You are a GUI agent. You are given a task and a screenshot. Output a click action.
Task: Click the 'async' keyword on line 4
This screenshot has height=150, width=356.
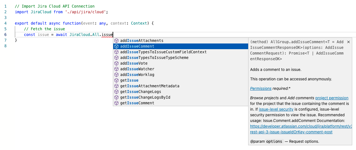tap(55, 23)
